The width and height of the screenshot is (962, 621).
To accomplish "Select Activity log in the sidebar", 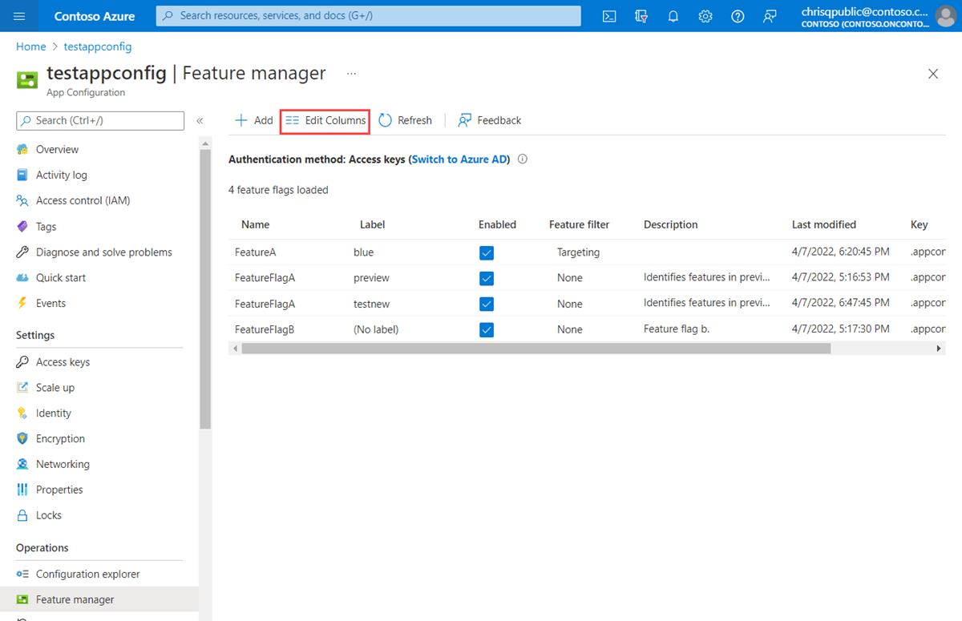I will (62, 175).
